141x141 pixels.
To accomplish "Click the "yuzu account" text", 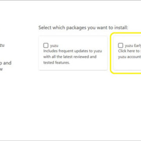I will click(129, 57).
